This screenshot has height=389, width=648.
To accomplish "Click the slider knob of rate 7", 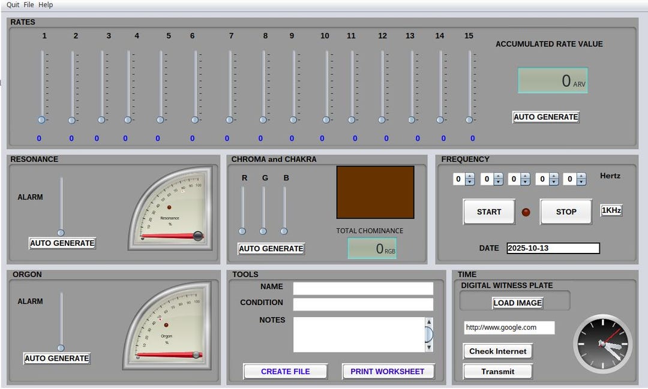I will pyautogui.click(x=229, y=120).
